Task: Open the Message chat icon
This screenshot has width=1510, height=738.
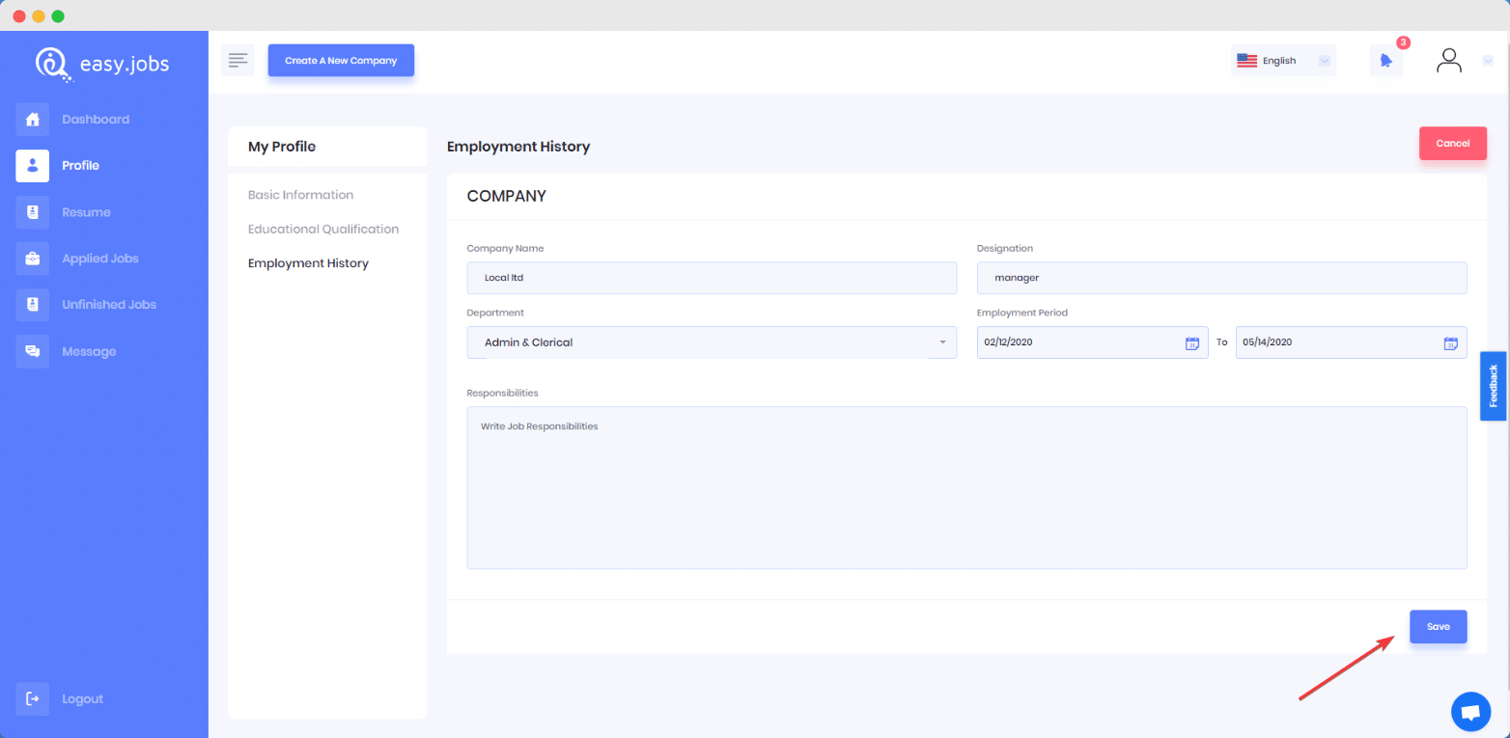Action: (x=33, y=351)
